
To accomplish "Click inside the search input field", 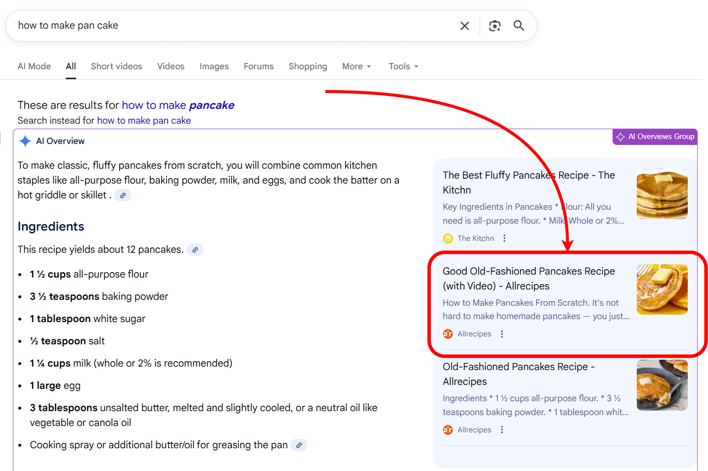I will click(198, 25).
